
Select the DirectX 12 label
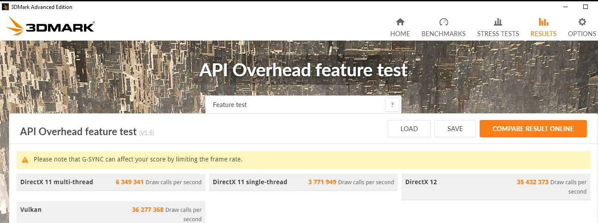click(x=421, y=182)
